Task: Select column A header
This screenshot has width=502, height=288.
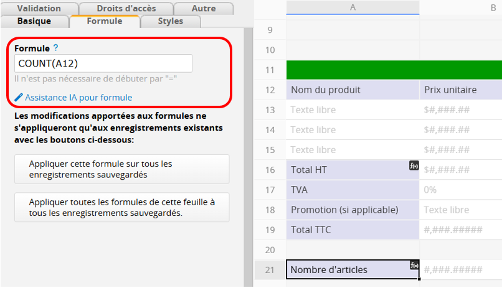Action: (x=353, y=7)
